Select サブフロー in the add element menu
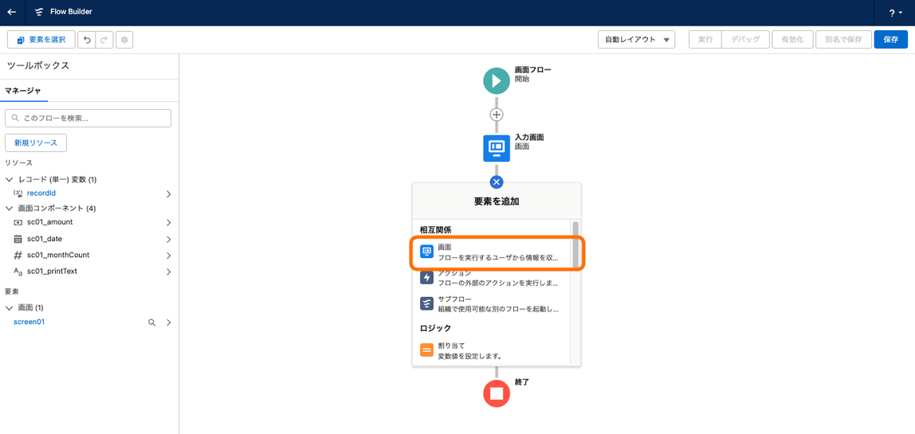915x434 pixels. click(492, 303)
